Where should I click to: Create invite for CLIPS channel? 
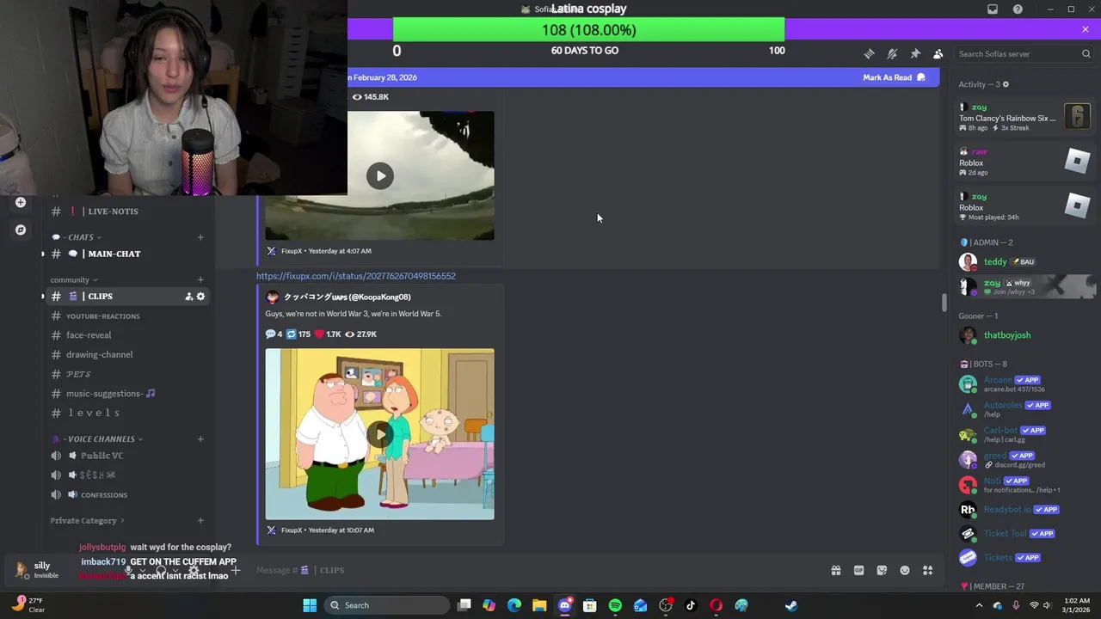point(188,297)
